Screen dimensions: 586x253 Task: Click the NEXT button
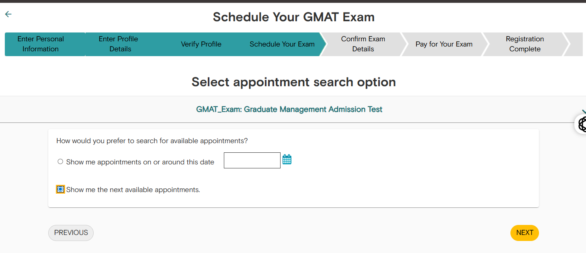pyautogui.click(x=525, y=233)
